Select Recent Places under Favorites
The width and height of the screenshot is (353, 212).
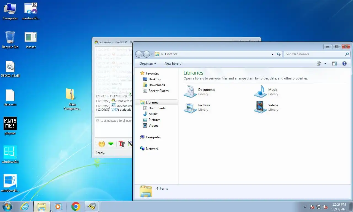[x=156, y=91]
